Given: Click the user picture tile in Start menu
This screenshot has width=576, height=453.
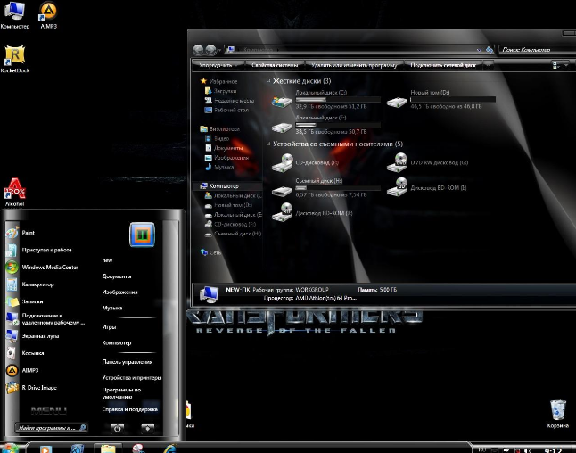Looking at the screenshot, I should (x=142, y=235).
